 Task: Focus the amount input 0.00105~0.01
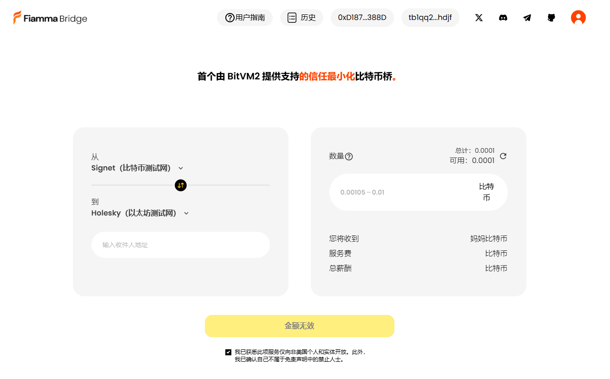400,192
